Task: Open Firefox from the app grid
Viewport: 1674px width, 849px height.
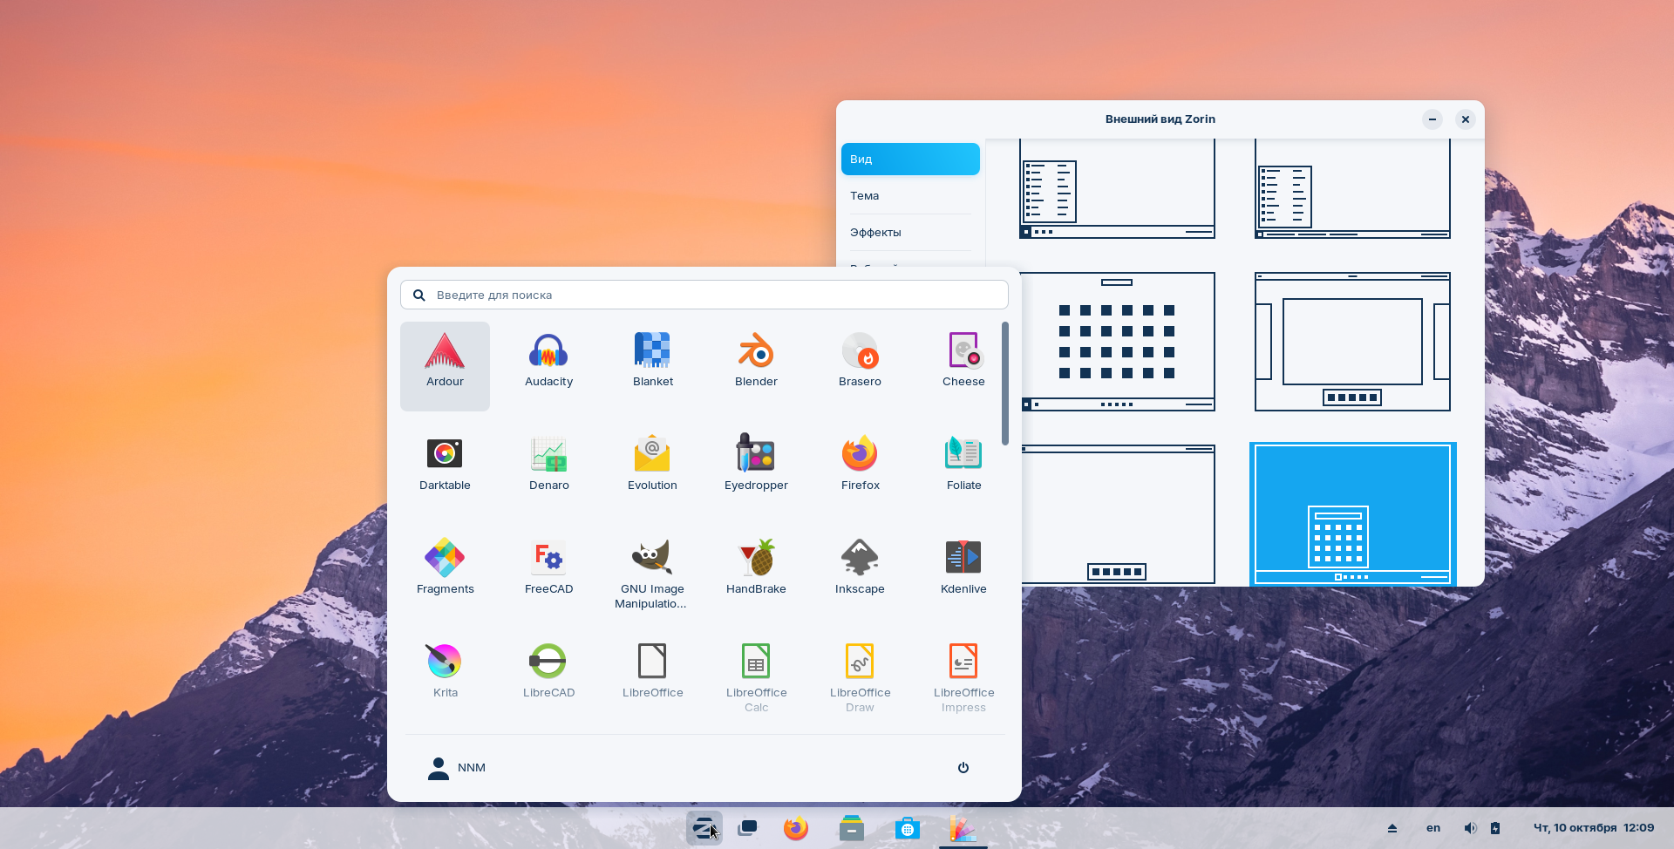Action: pos(860,470)
